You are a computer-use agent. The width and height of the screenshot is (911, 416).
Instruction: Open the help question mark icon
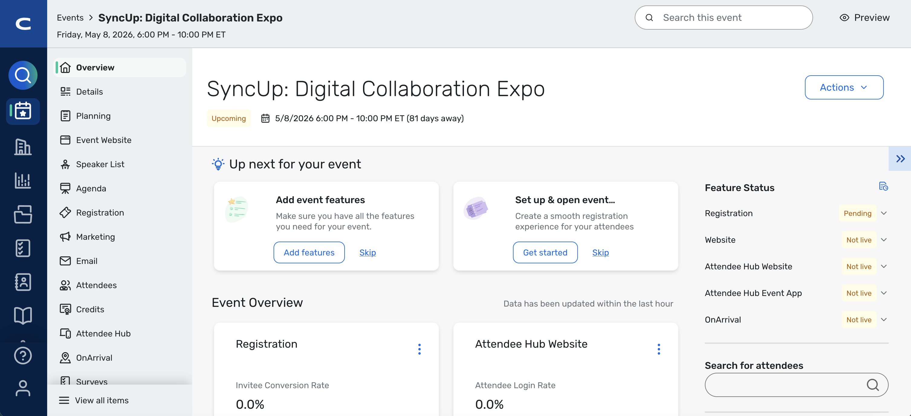[23, 356]
